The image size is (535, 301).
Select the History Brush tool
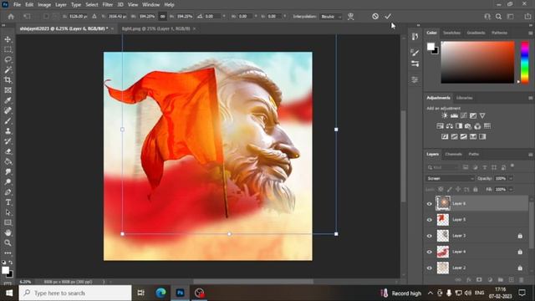[8, 141]
